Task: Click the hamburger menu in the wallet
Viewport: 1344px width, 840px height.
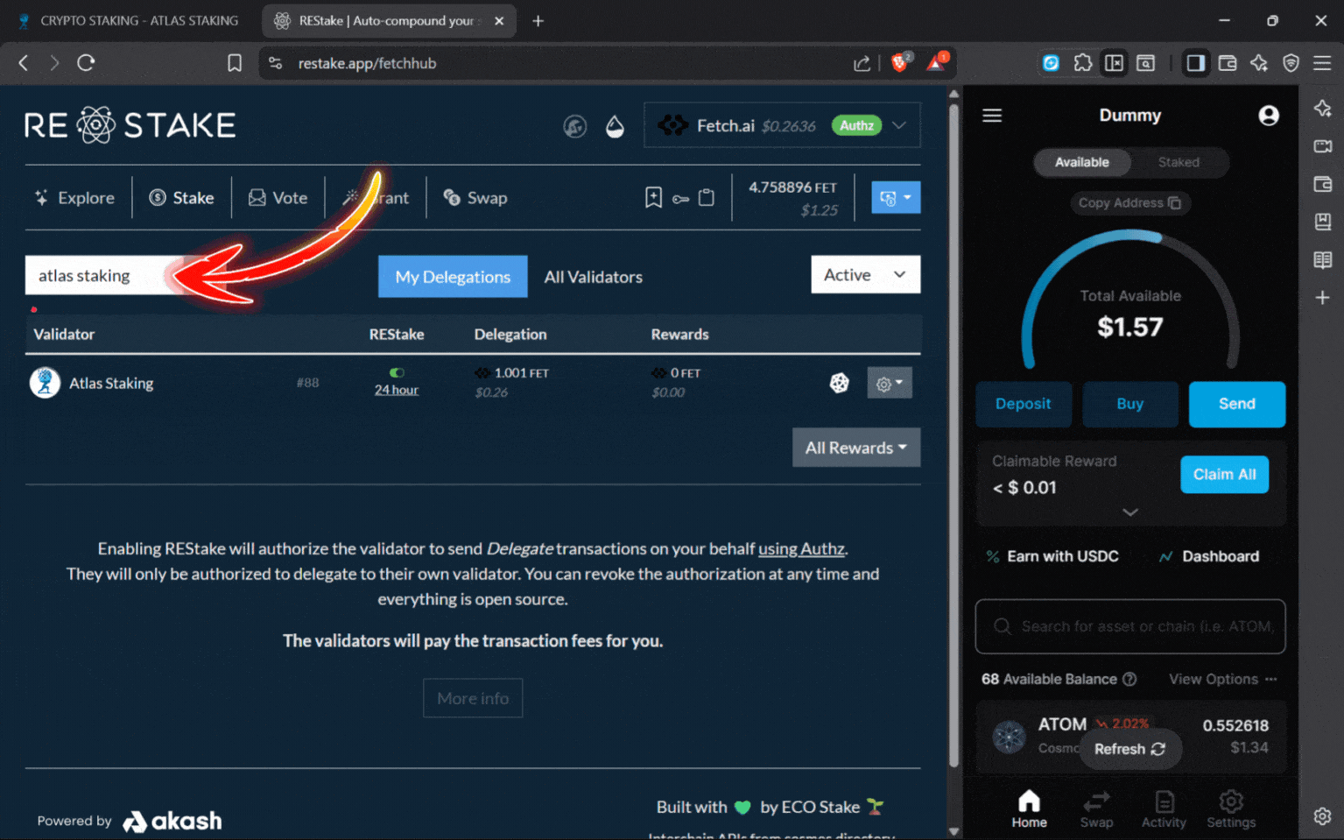Action: [x=992, y=115]
